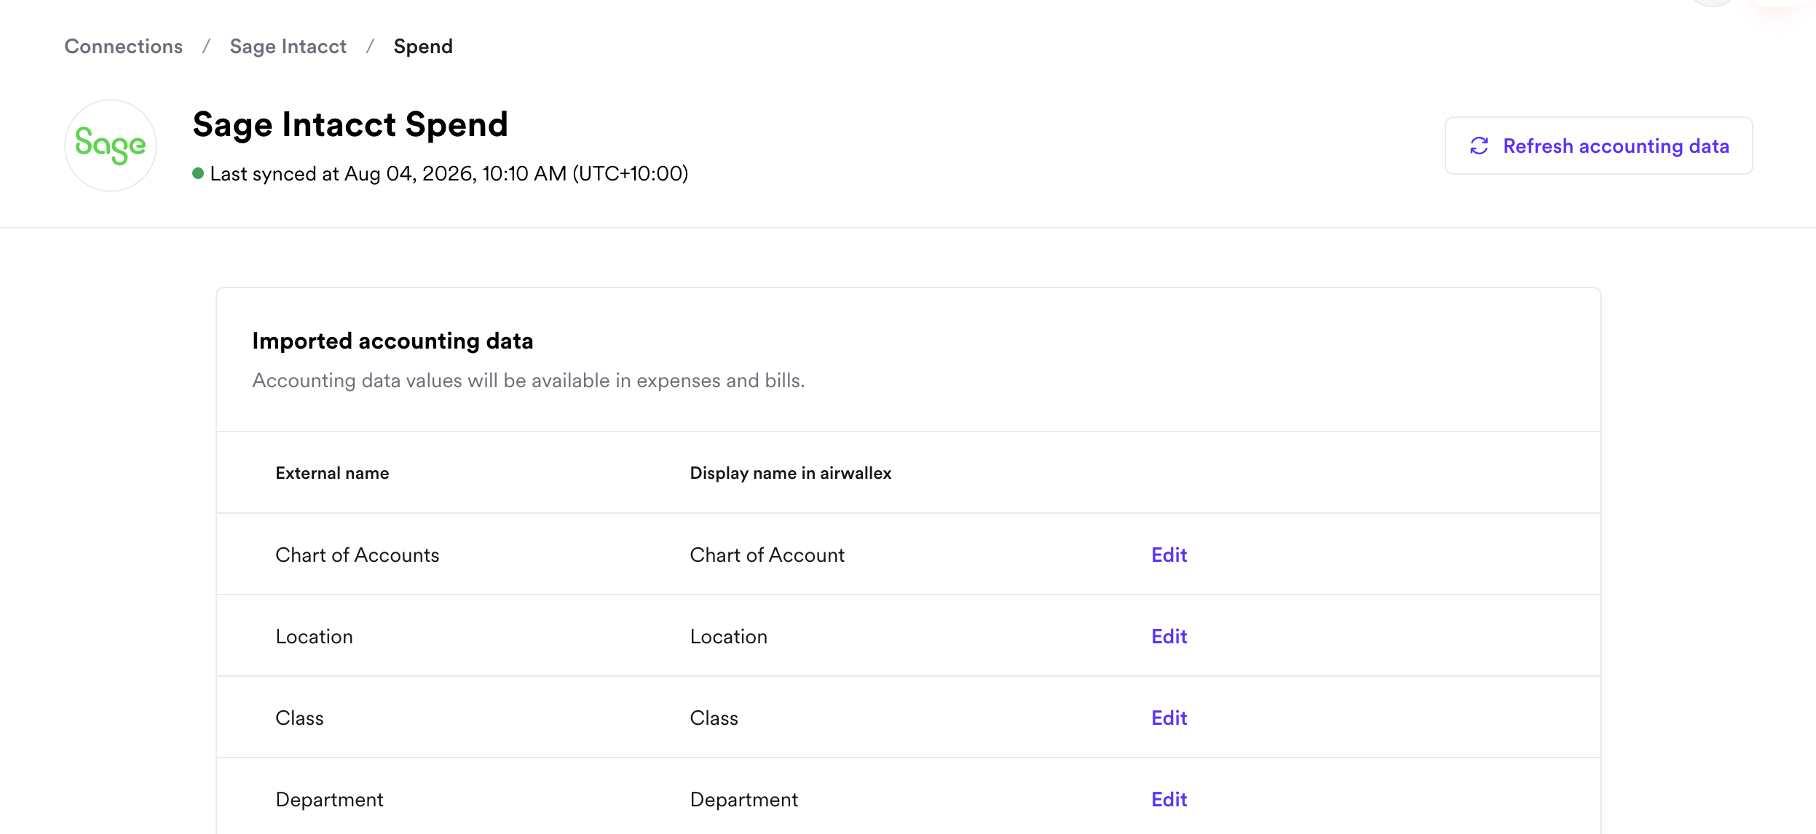Click Refresh accounting data button
Screen dimensions: 1816x834
pyautogui.click(x=1598, y=146)
